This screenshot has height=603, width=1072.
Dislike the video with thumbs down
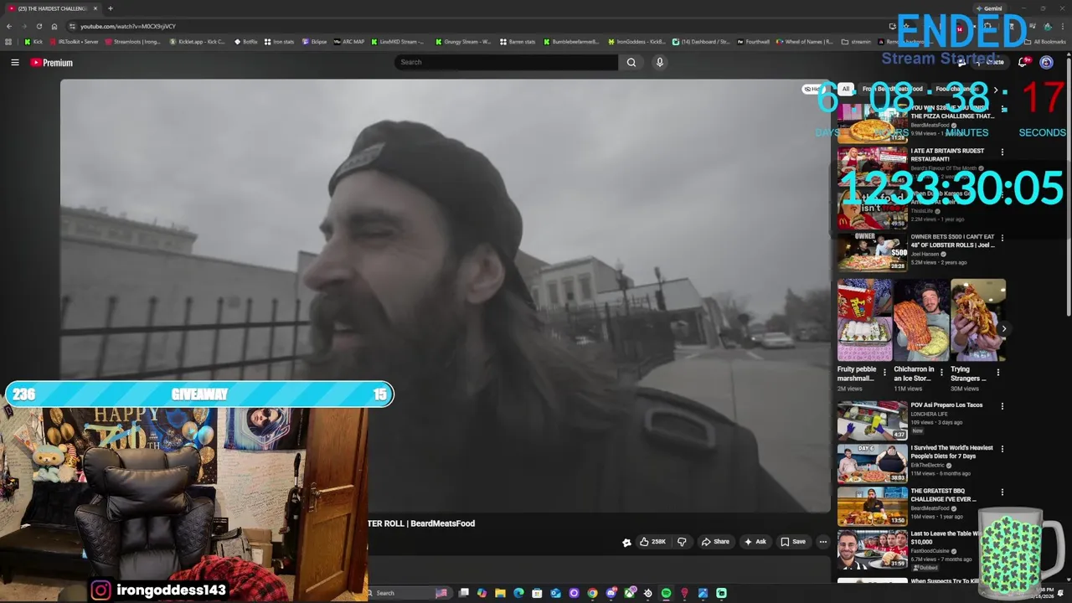pyautogui.click(x=682, y=542)
